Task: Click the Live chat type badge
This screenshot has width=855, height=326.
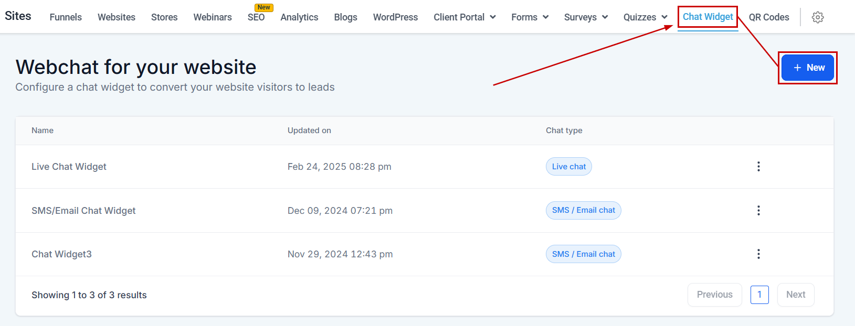Action: pos(569,167)
